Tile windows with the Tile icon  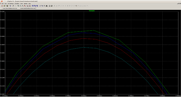pyautogui.click(x=33, y=6)
